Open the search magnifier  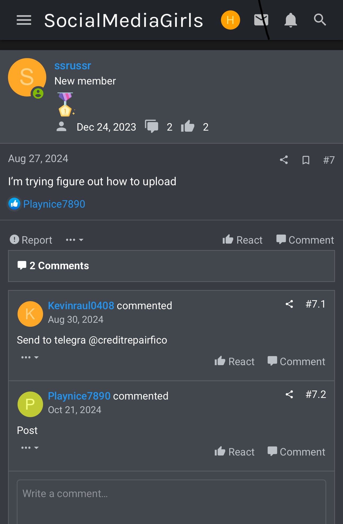pos(320,20)
